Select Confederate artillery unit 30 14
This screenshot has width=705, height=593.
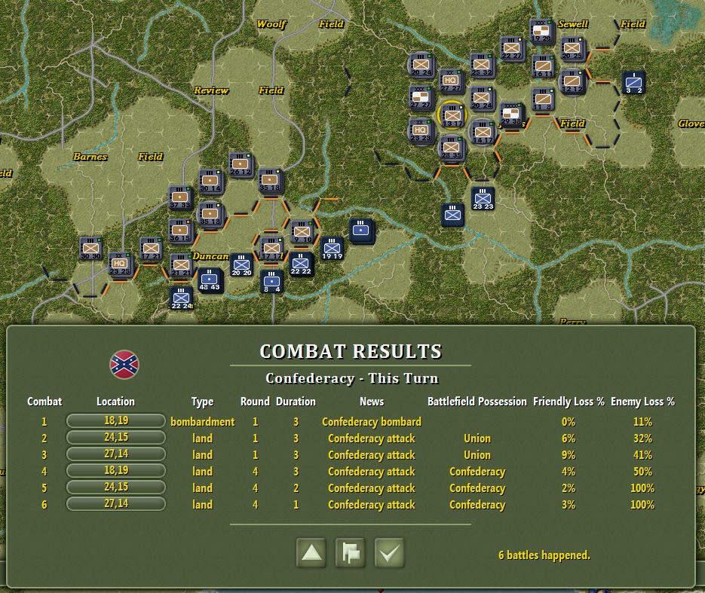click(x=210, y=181)
